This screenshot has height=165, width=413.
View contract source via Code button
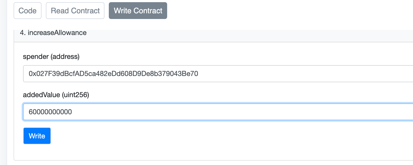[x=27, y=11]
